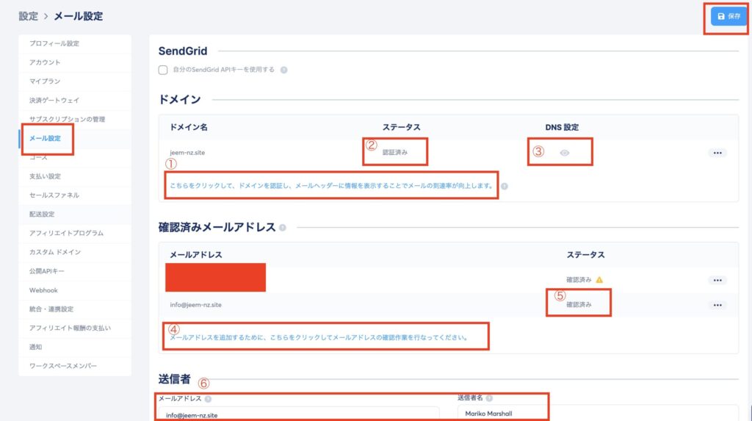The height and width of the screenshot is (421, 752).
Task: Open プロフィール設定 in the sidebar
Action: (x=54, y=43)
